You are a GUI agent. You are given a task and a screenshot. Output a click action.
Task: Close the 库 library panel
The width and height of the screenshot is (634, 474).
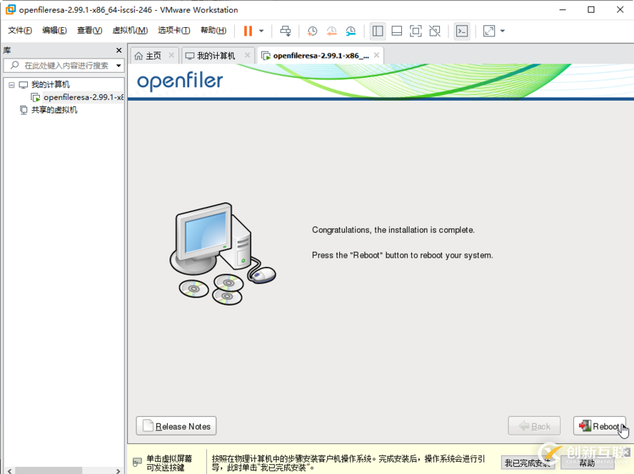(119, 50)
